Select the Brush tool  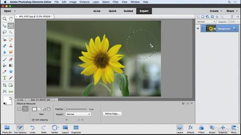pos(5,59)
